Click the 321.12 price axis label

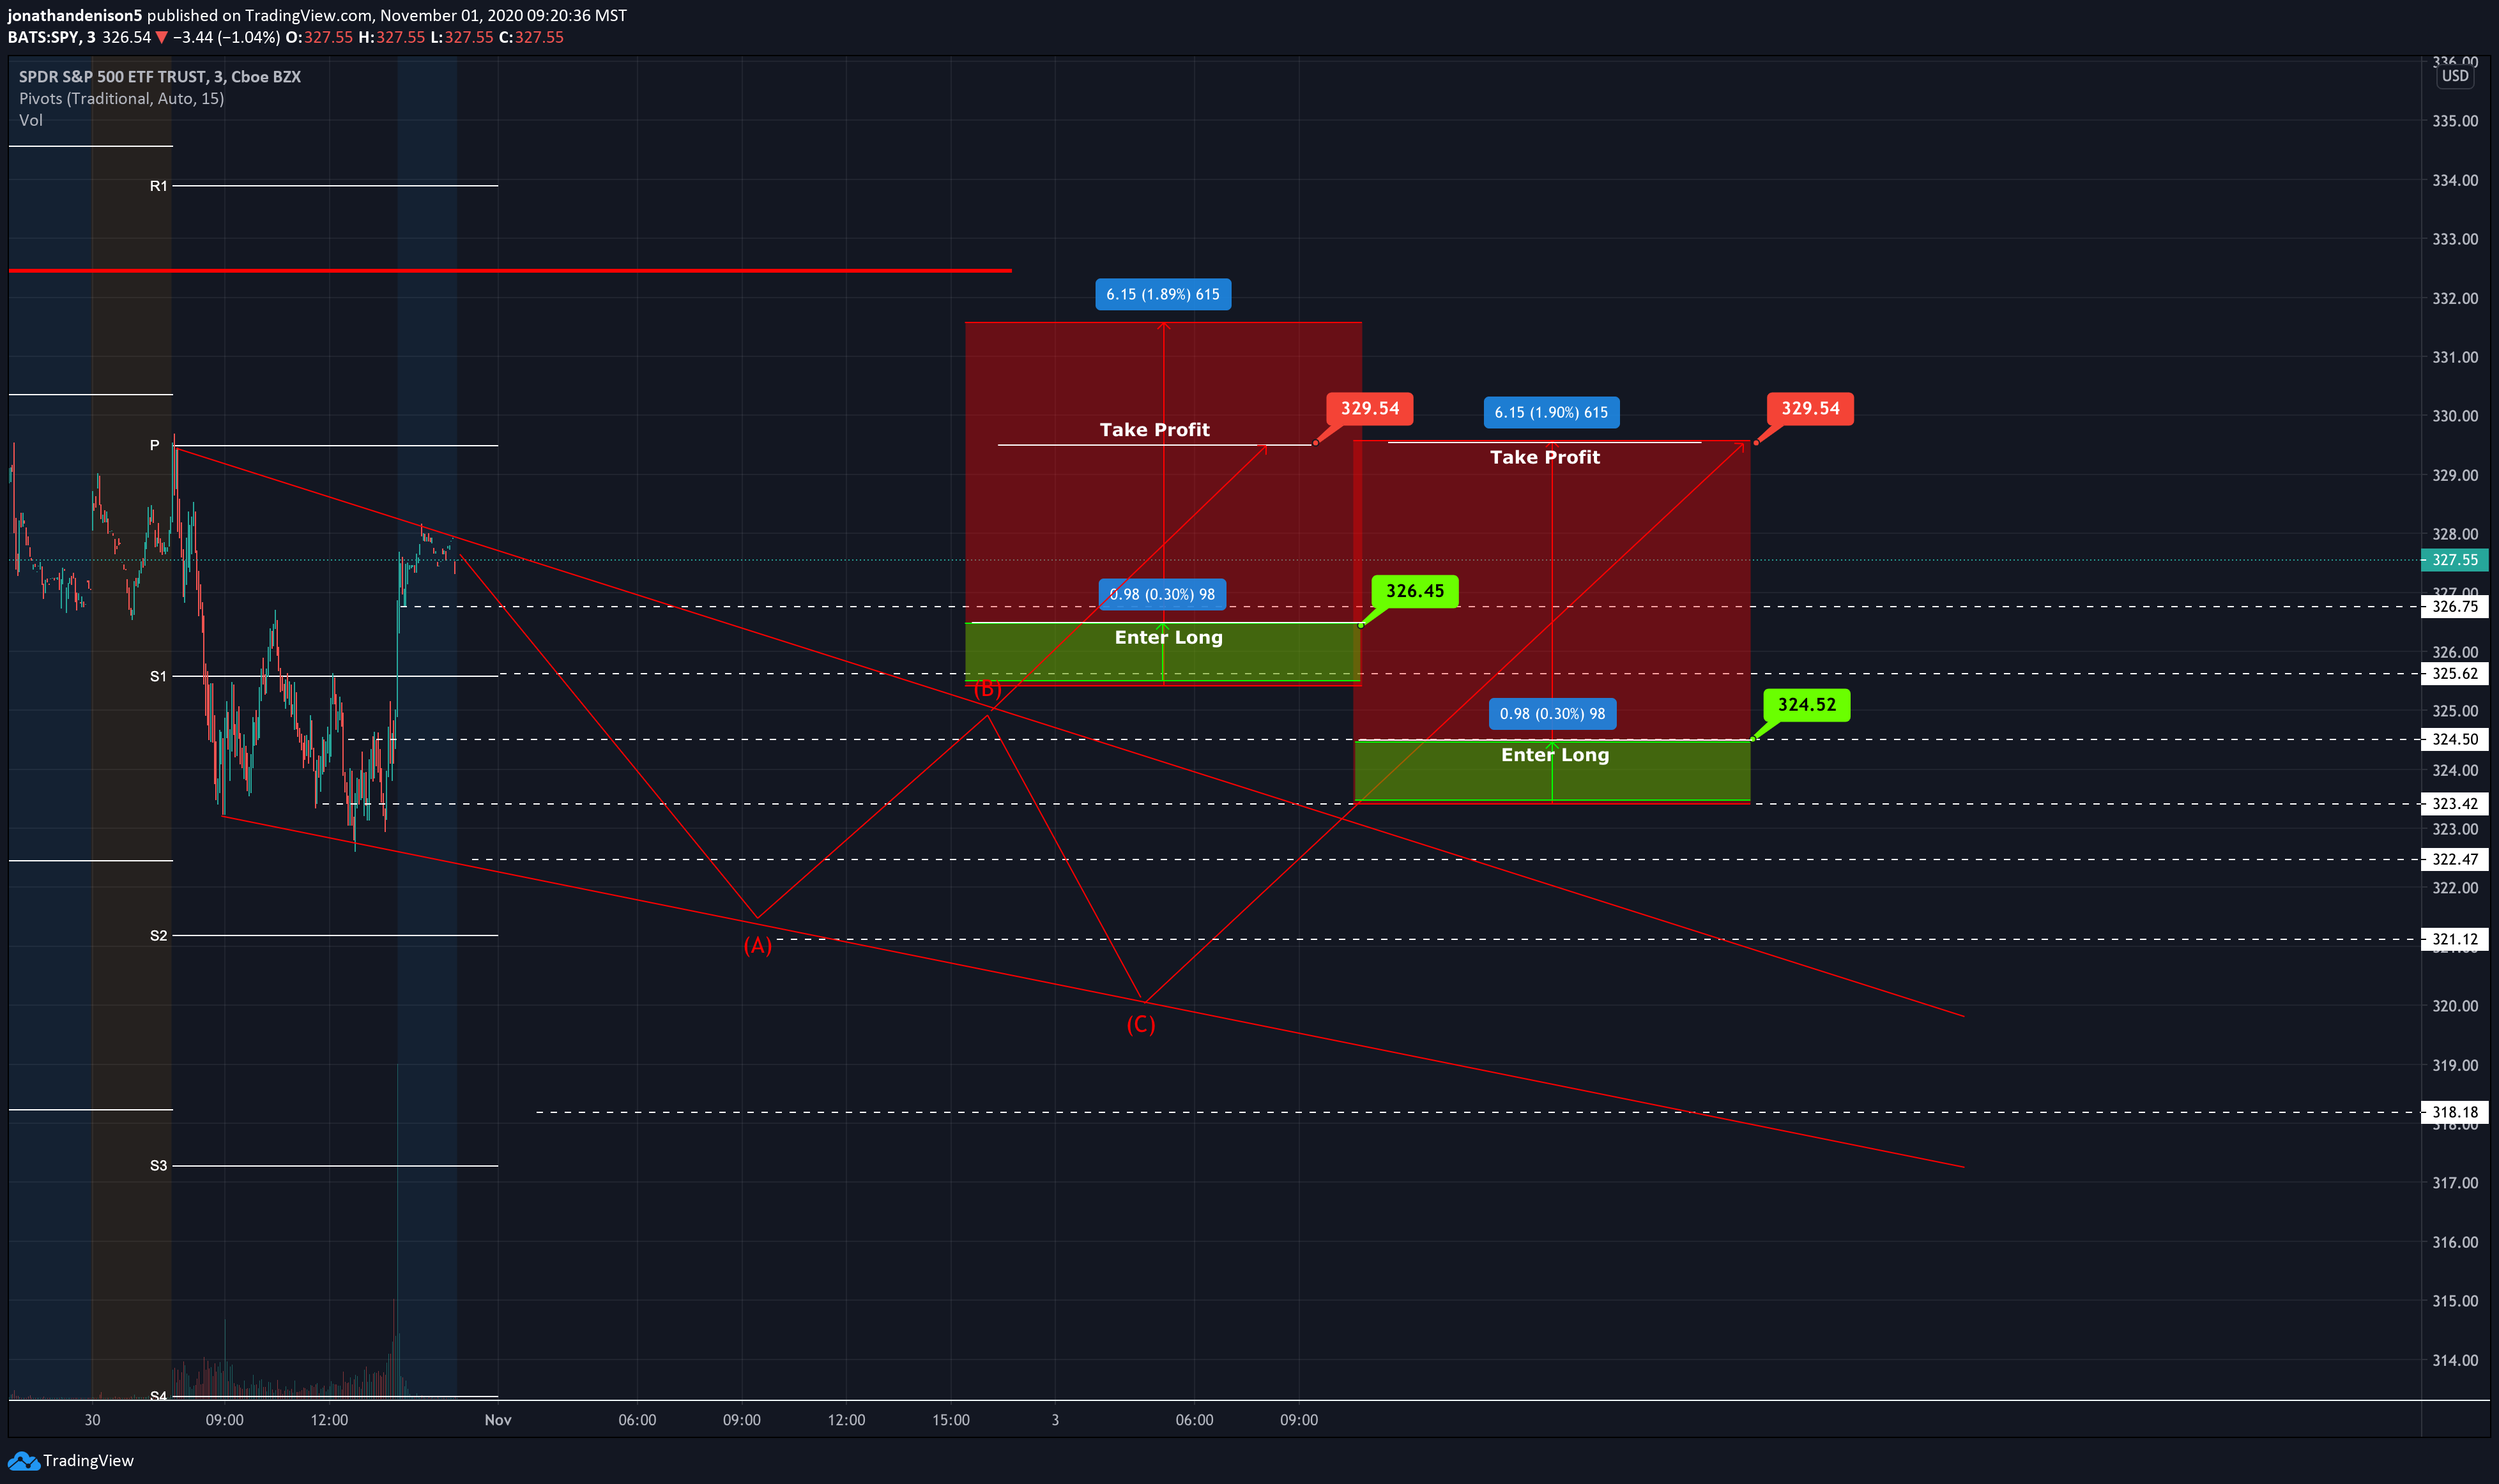point(2454,939)
